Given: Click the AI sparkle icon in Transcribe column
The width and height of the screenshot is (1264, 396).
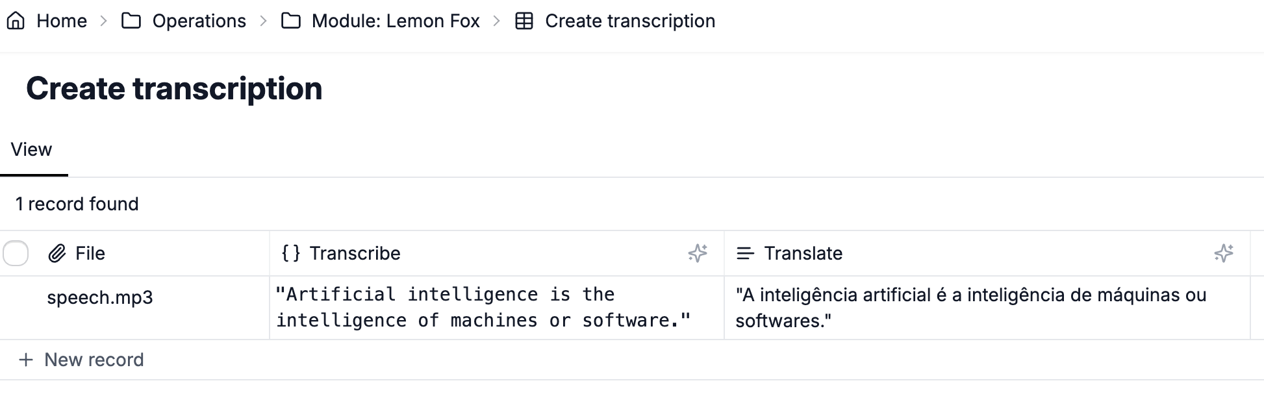Looking at the screenshot, I should pyautogui.click(x=698, y=253).
